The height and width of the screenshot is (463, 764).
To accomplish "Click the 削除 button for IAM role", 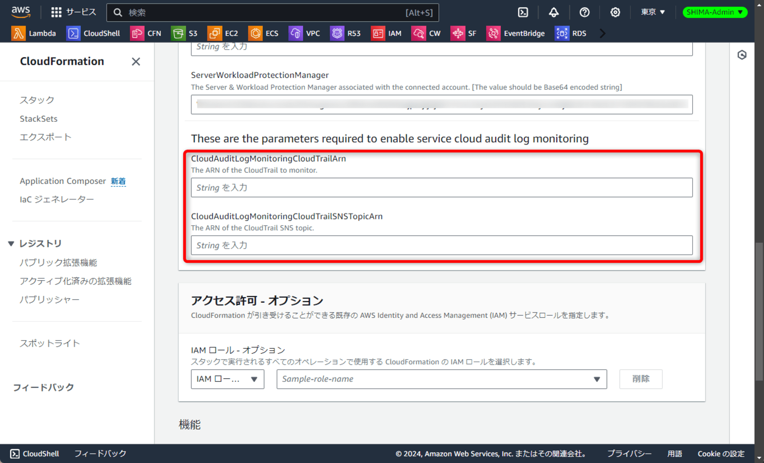I will [641, 379].
